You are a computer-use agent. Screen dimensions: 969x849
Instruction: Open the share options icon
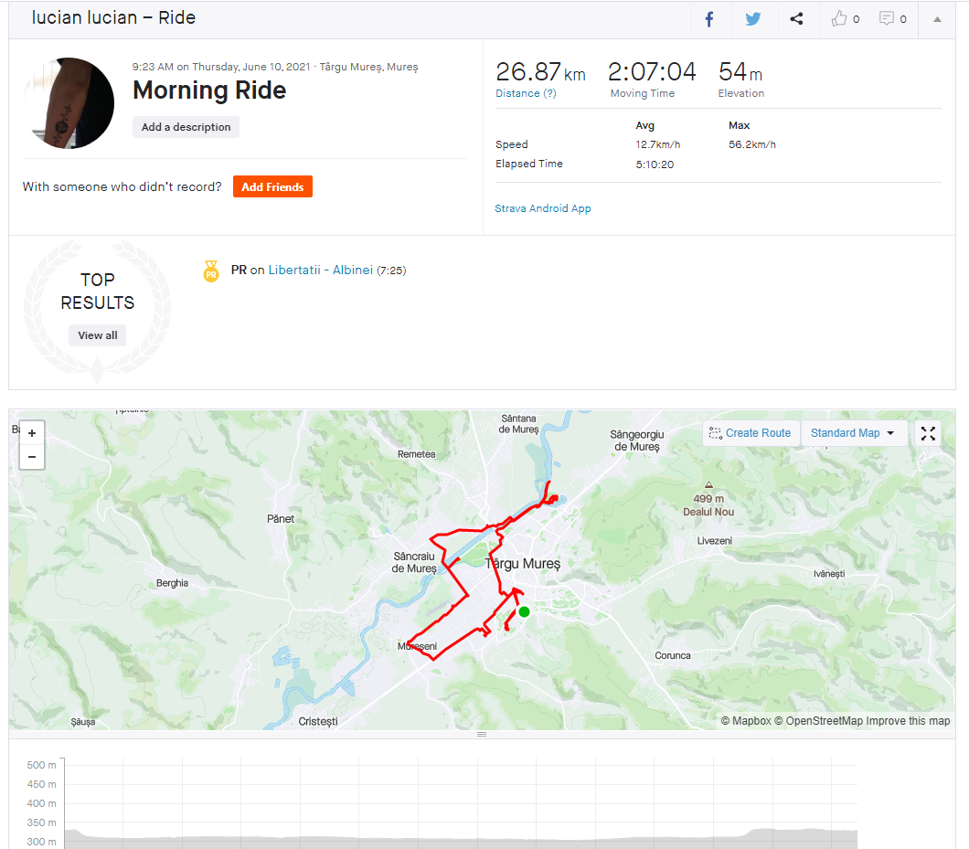(x=796, y=19)
